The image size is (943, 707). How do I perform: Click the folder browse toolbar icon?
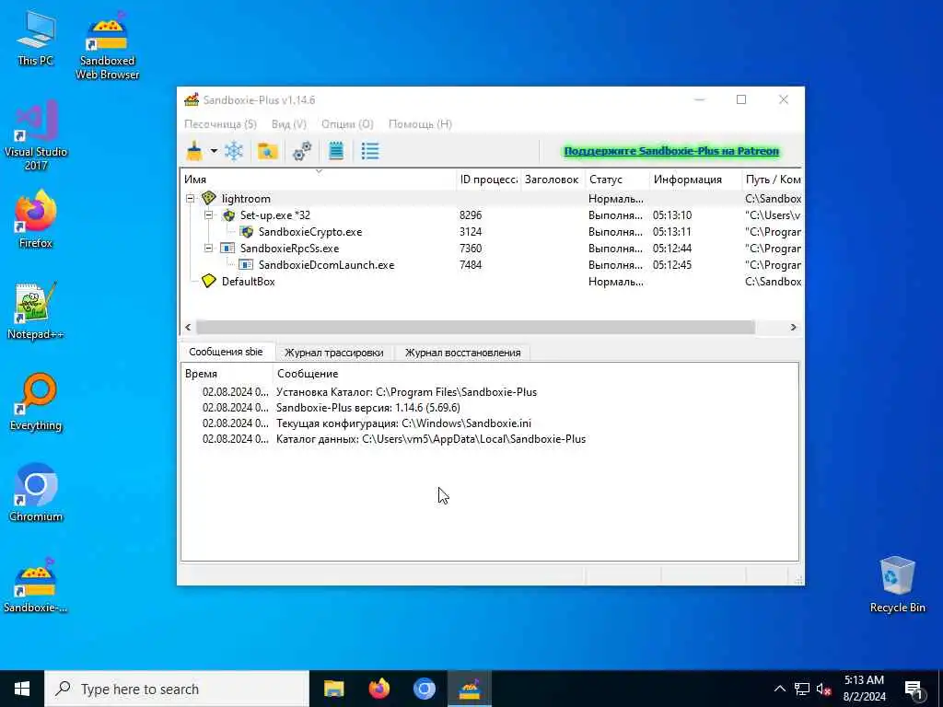tap(268, 151)
